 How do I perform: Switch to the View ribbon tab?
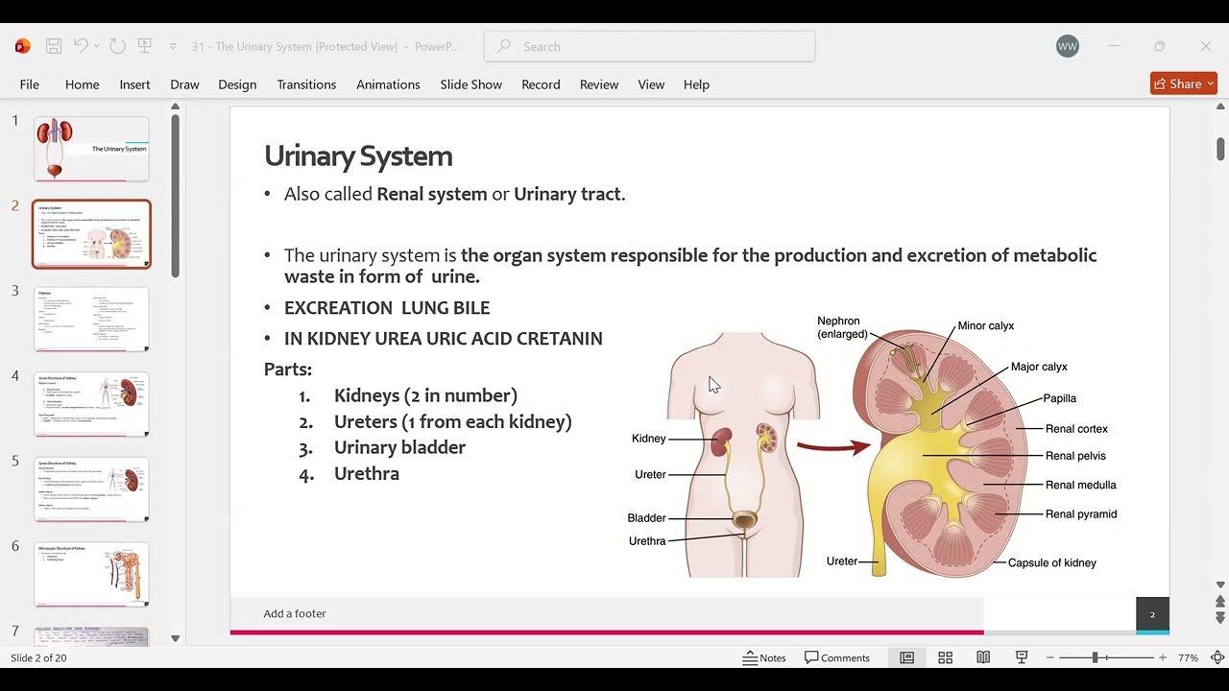651,84
